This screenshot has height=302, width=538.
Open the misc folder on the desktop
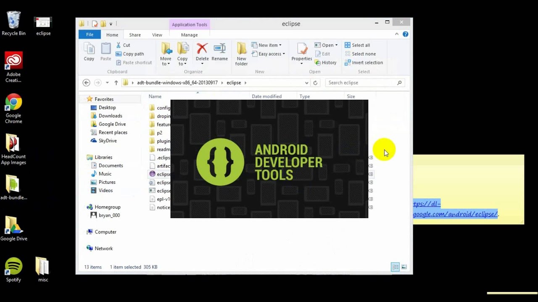click(x=43, y=270)
